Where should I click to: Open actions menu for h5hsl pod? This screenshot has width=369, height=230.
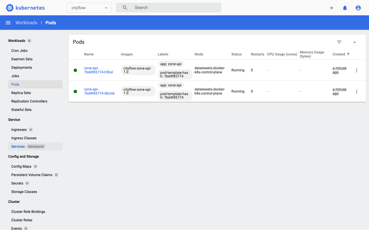tap(357, 70)
